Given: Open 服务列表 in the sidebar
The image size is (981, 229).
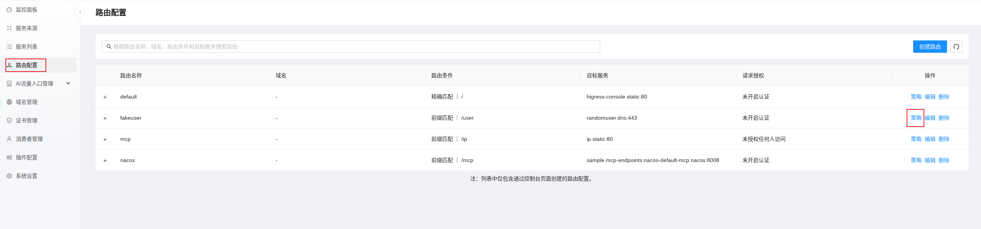Looking at the screenshot, I should coord(26,47).
